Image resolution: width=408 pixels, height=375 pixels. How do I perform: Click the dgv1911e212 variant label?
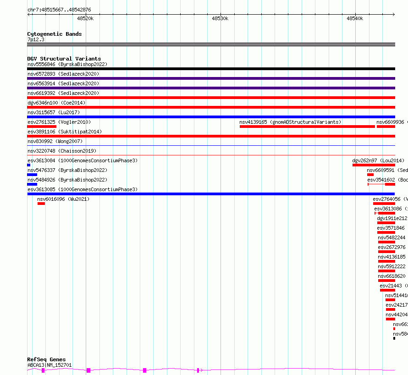(x=392, y=218)
